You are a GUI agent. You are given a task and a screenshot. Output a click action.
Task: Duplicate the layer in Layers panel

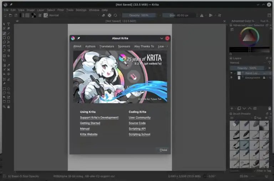tap(239, 108)
